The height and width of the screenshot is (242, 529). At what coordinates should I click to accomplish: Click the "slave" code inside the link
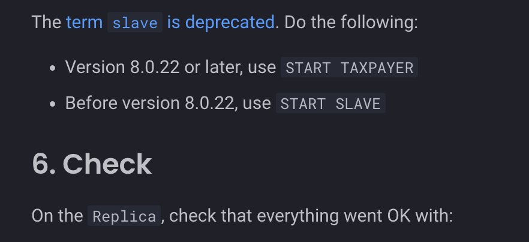(x=135, y=23)
